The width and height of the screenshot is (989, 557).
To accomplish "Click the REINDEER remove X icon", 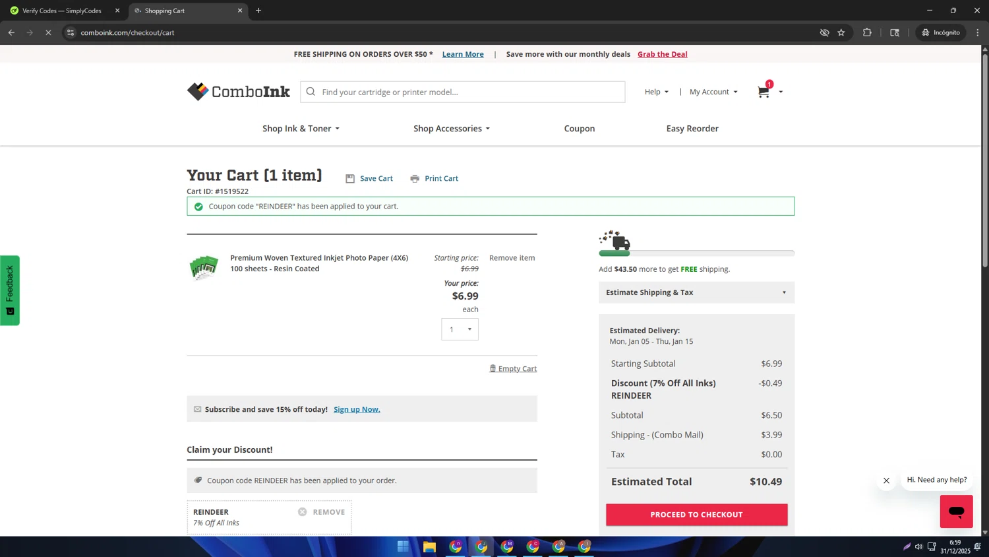I will [302, 511].
